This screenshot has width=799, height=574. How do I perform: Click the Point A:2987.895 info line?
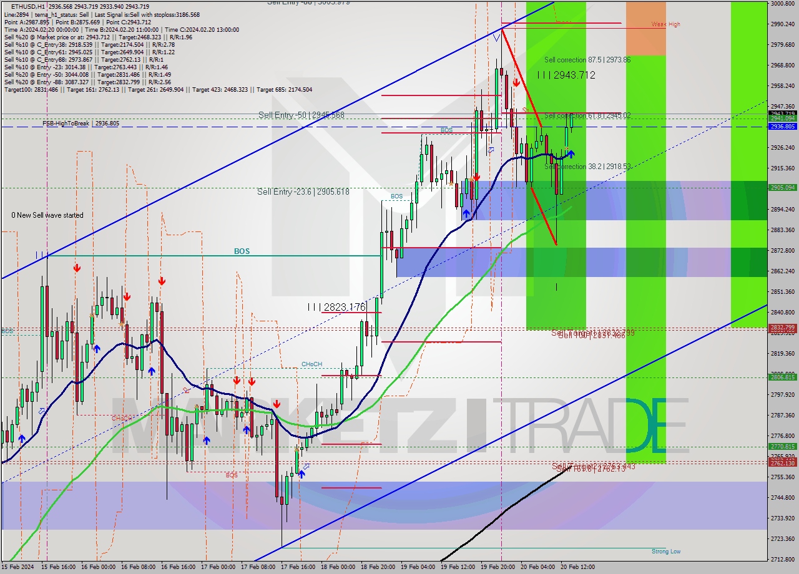coord(77,22)
